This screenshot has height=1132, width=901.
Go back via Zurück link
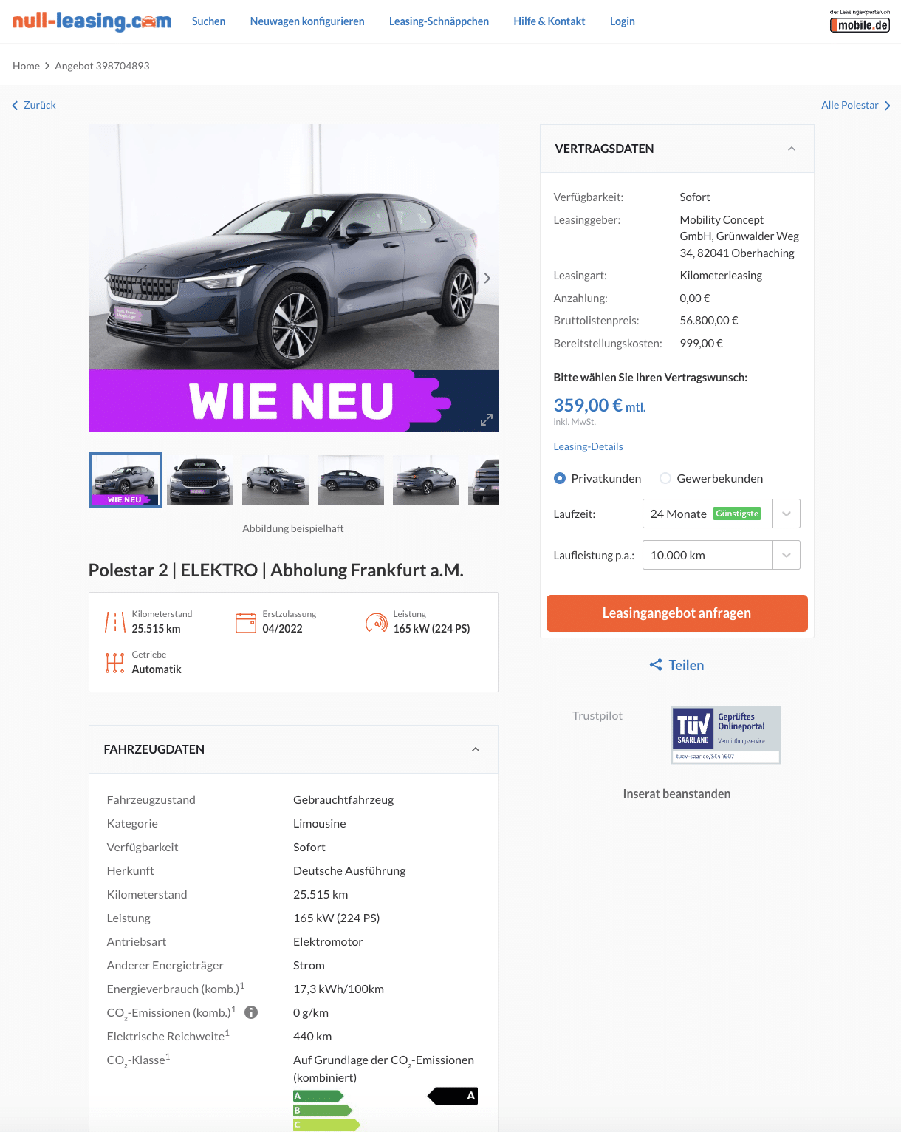pos(34,105)
